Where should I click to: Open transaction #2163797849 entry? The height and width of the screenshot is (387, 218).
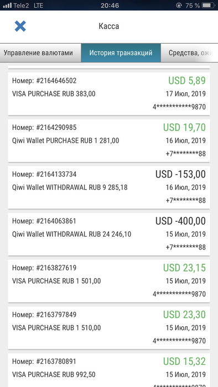(x=109, y=328)
